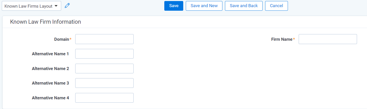Click the blue Save button

coord(174,6)
